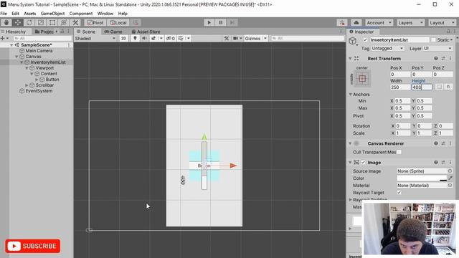Toggle Local coordinate button
The image size is (459, 258).
point(118,22)
